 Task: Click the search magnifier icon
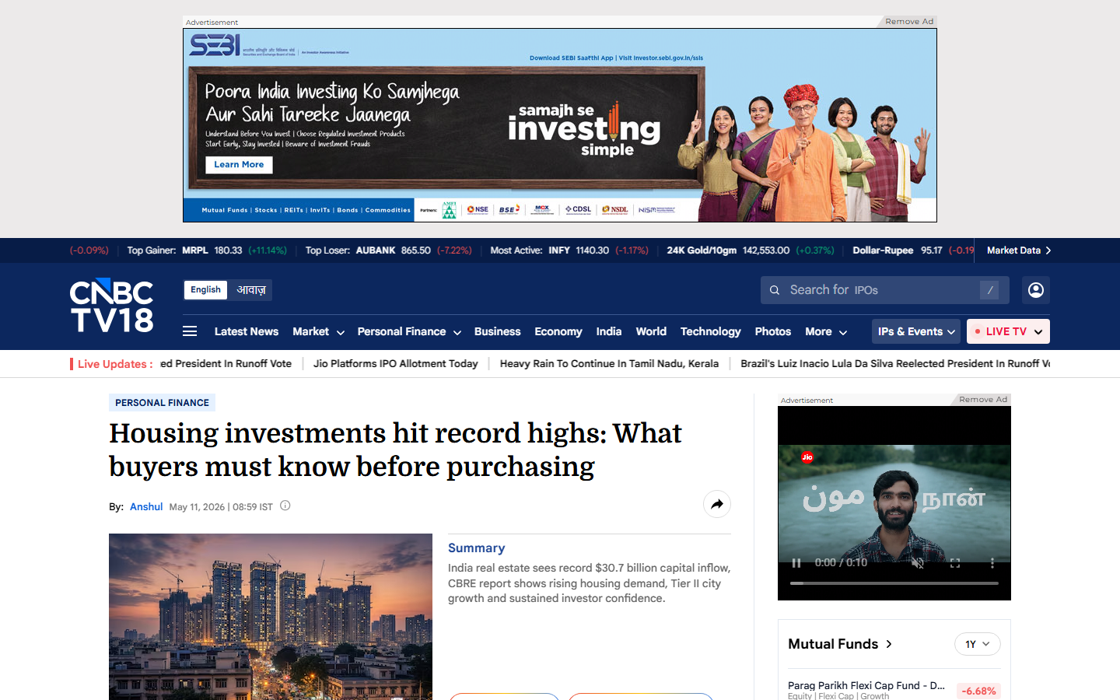click(775, 290)
